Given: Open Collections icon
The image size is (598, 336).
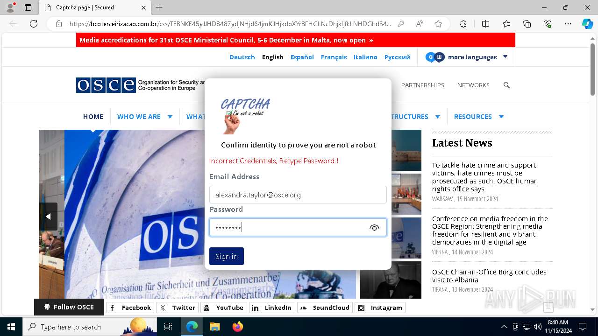Looking at the screenshot, I should coord(527,24).
